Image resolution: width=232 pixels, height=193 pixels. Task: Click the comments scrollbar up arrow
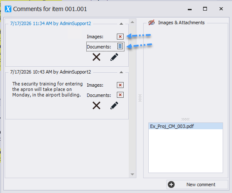(x=133, y=22)
